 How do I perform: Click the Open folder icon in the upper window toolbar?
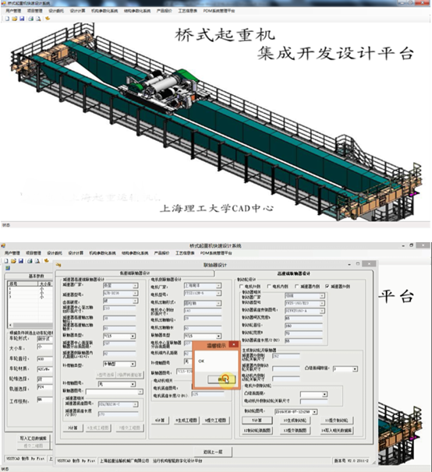[x=15, y=19]
